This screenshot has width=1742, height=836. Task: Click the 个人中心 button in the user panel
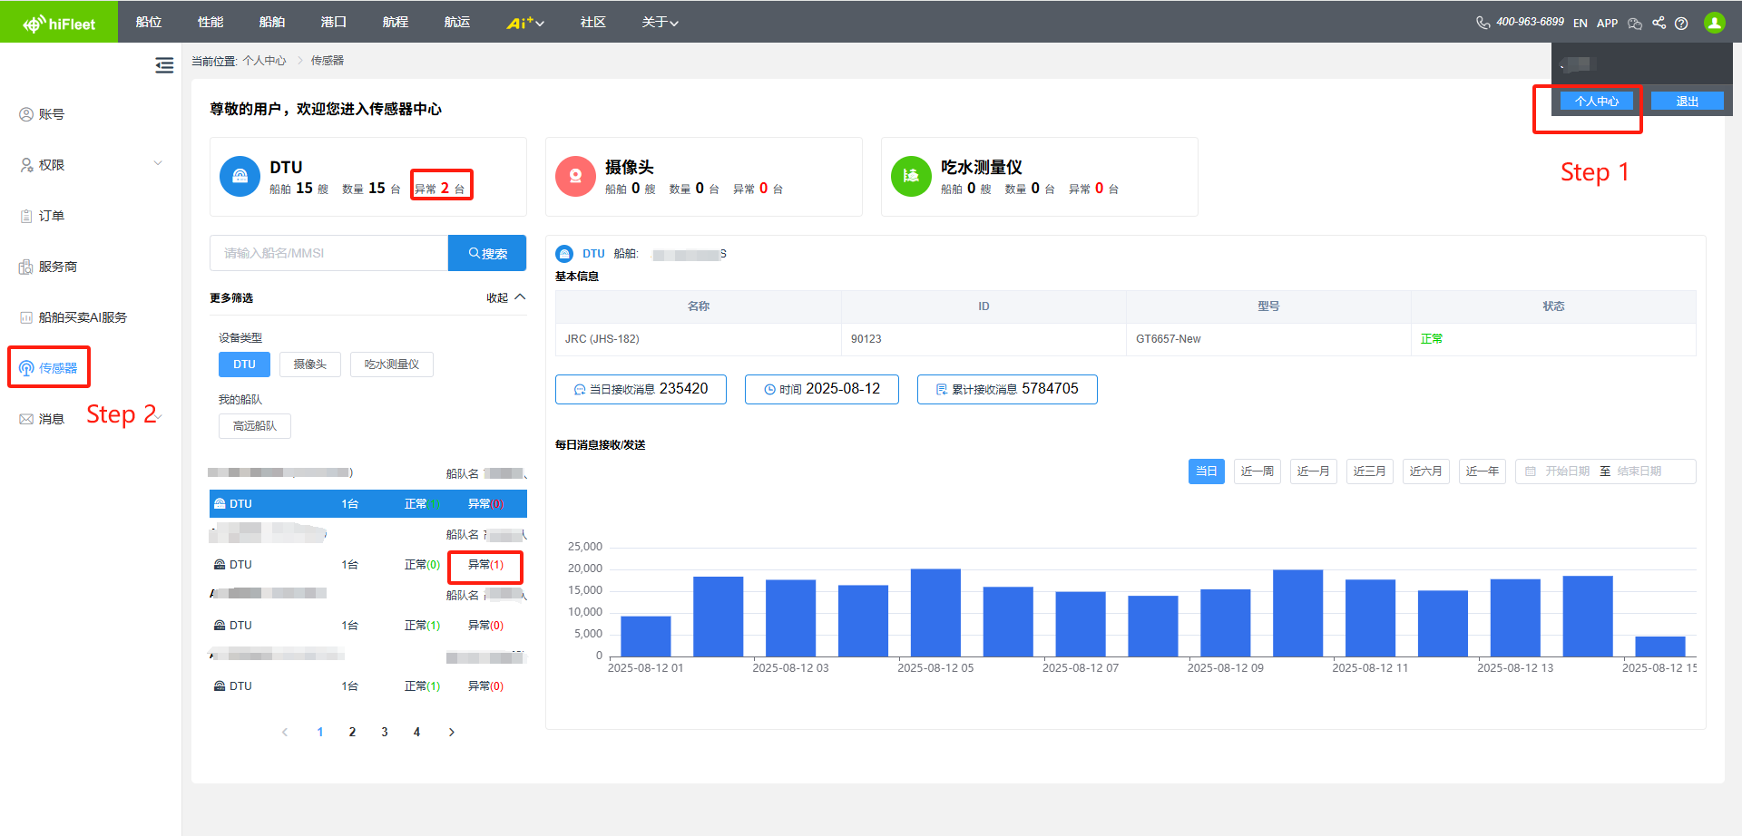coord(1597,102)
